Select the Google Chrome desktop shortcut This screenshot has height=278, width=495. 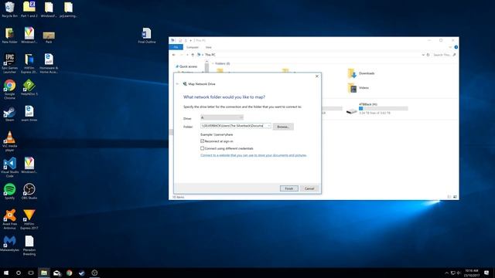coord(9,90)
